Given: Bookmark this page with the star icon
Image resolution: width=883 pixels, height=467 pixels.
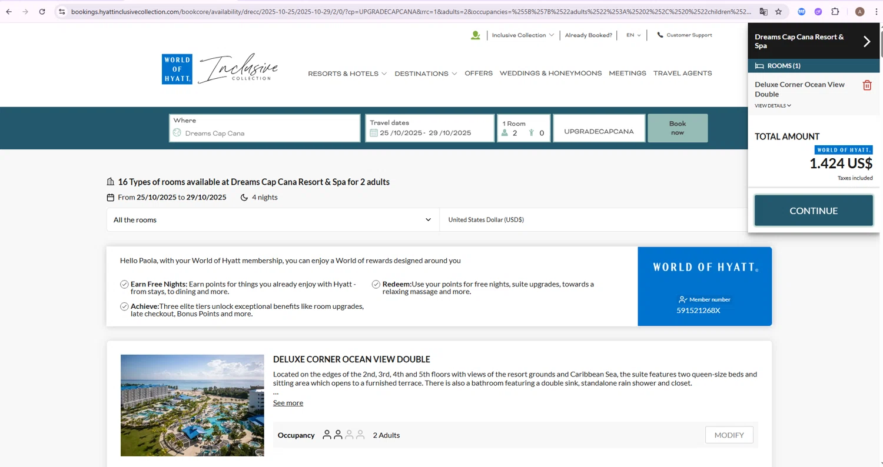Looking at the screenshot, I should pyautogui.click(x=778, y=11).
